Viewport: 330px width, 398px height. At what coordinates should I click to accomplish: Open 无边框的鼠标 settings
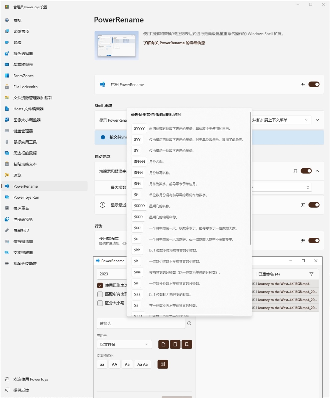pos(44,153)
